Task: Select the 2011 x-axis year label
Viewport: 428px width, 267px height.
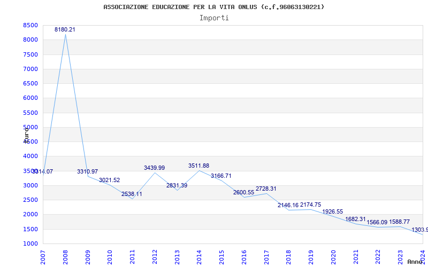Action: (132, 257)
